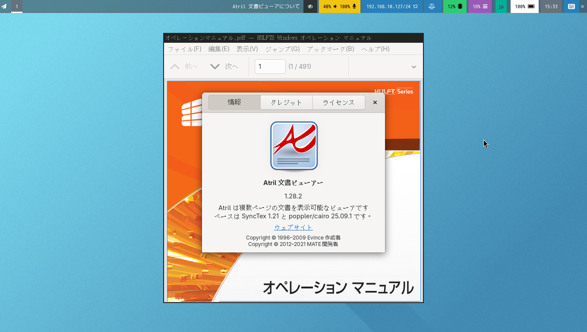Click the balance scales icon
Viewport: 587px width, 332px height.
[432, 6]
